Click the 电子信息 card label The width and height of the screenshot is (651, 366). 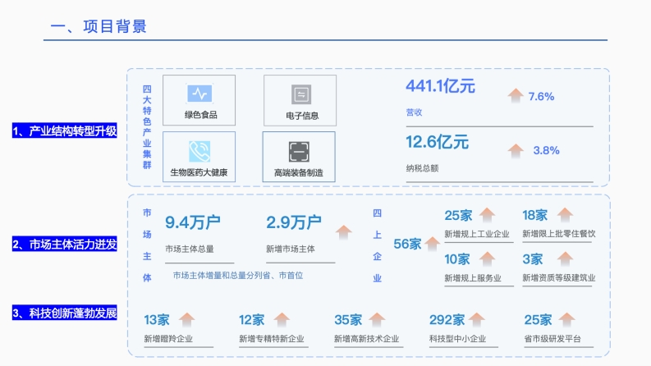302,116
